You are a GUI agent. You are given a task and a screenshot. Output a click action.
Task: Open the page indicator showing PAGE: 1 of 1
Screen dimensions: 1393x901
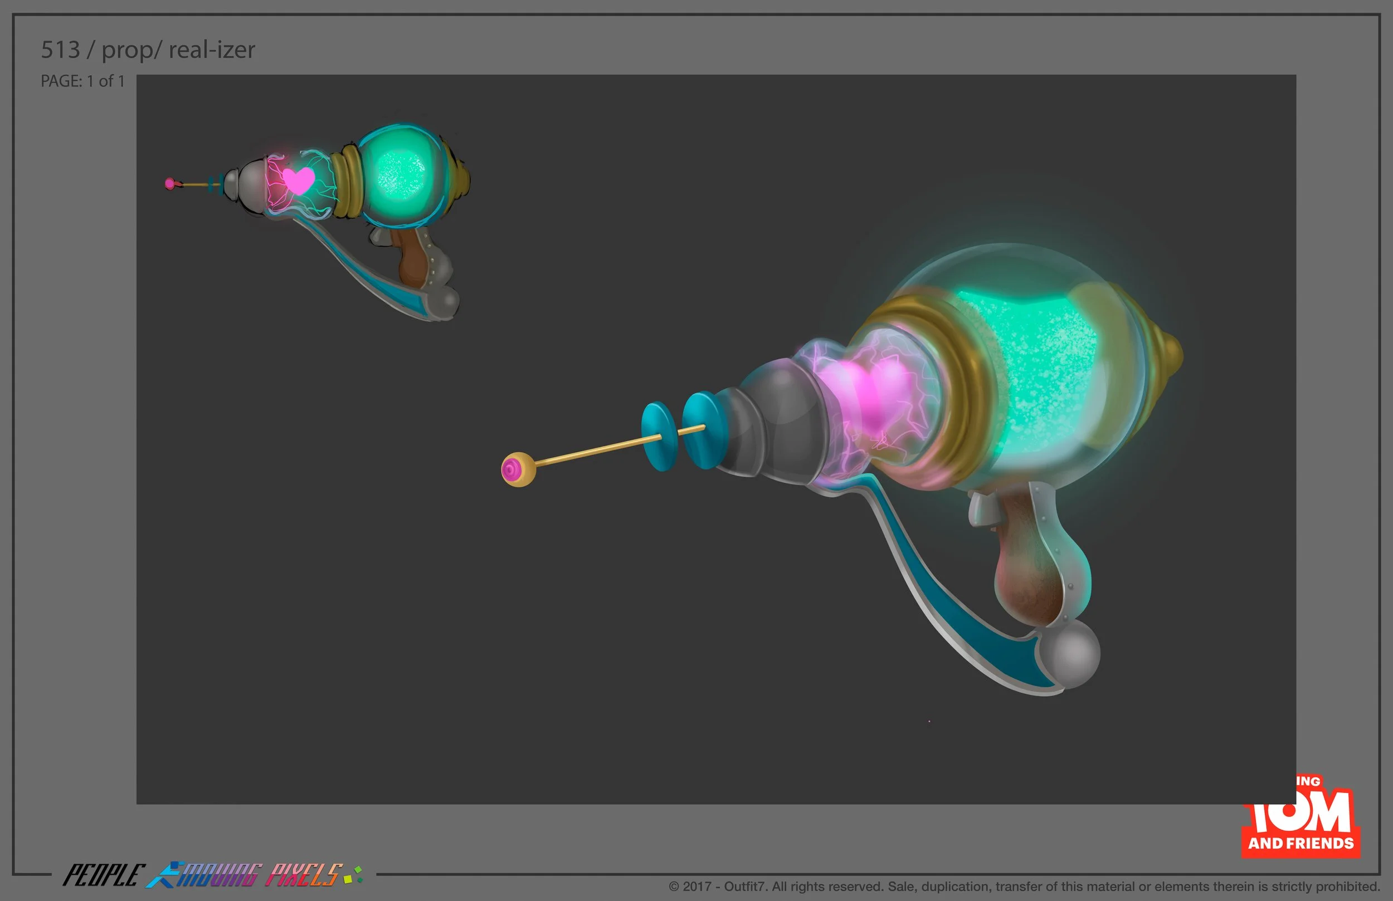82,81
